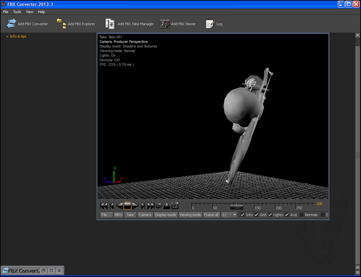Step forward one frame in viewer

coord(143,205)
